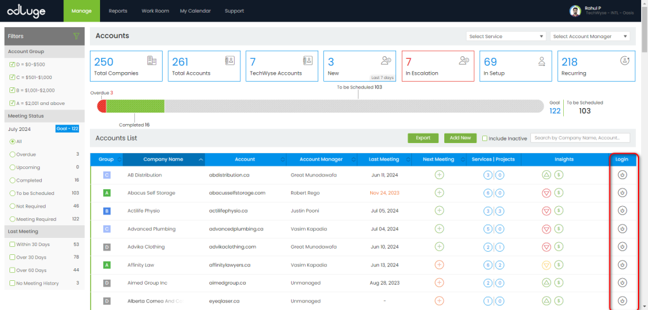The image size is (648, 310).
Task: Click the Add New button
Action: [x=460, y=137]
